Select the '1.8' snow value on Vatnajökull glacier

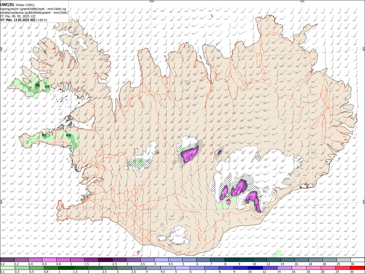237,193
